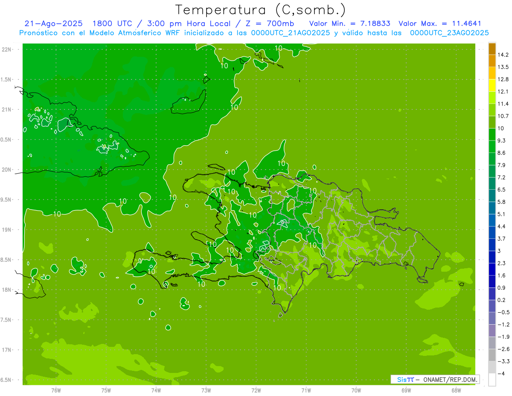Click the colorbar label "10.7"
This screenshot has height=396, width=512.
point(503,116)
